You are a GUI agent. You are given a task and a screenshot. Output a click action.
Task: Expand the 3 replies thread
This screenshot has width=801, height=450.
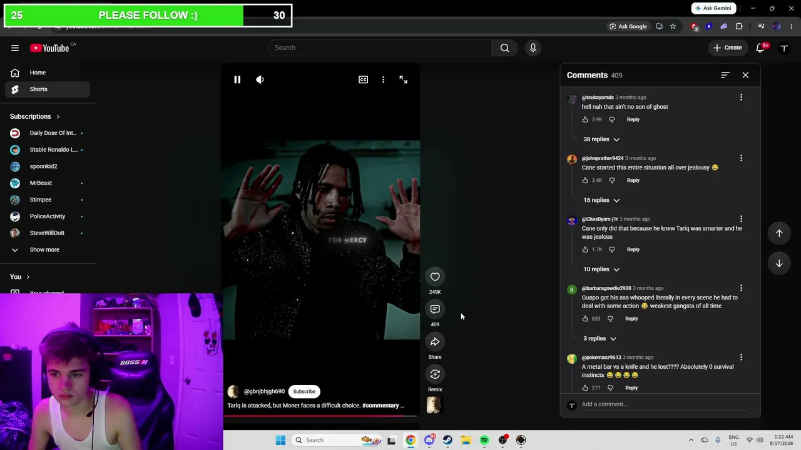tap(599, 339)
